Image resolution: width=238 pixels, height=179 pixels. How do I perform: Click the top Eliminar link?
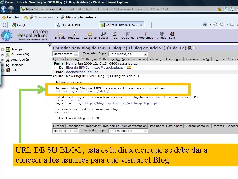[x=59, y=59]
